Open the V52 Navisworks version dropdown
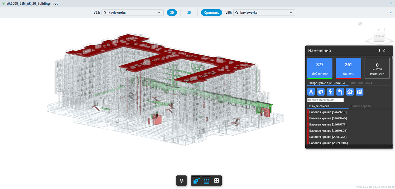The height and width of the screenshot is (189, 395). [x=132, y=13]
